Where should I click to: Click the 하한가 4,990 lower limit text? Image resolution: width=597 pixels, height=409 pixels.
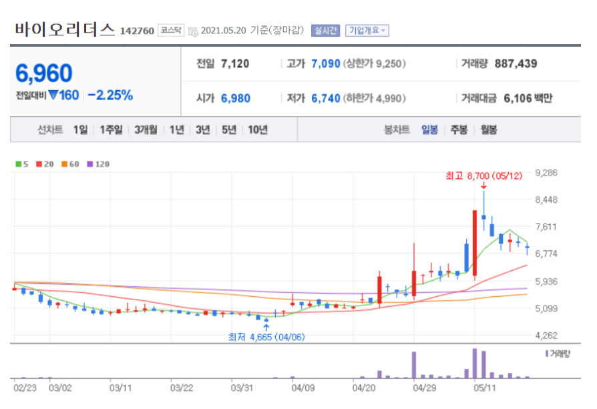pyautogui.click(x=375, y=99)
